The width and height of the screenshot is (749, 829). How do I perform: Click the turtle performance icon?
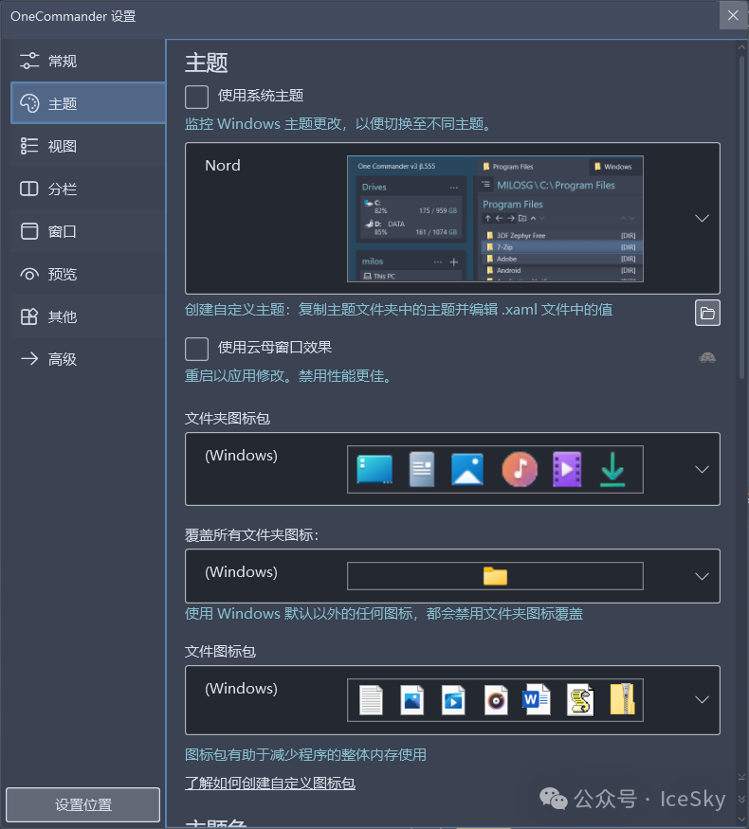(706, 357)
